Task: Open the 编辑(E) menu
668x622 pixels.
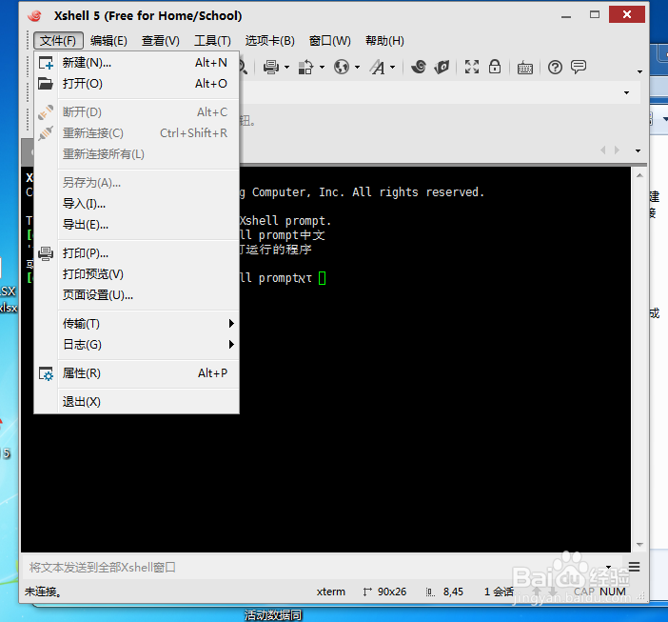Action: (108, 41)
